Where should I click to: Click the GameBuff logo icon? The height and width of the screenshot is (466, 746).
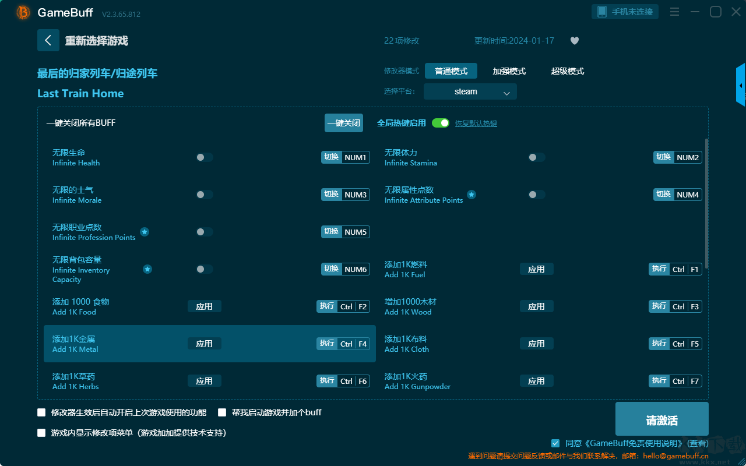click(x=23, y=12)
